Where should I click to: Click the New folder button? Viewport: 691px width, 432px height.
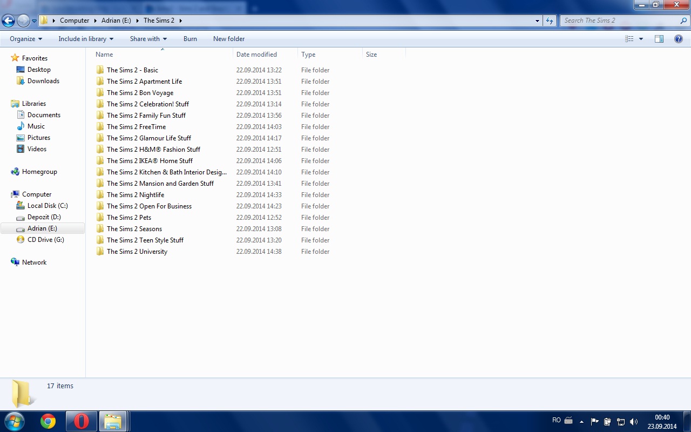(229, 39)
